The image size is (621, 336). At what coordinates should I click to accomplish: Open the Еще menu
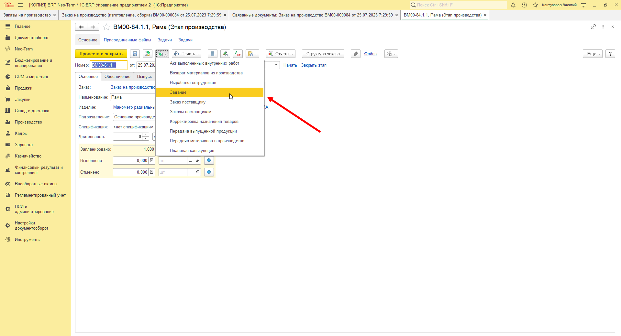click(x=593, y=54)
